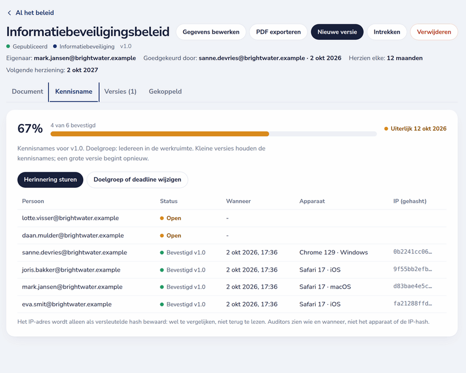Export policy with PDF exporteren
The height and width of the screenshot is (373, 466).
point(278,32)
